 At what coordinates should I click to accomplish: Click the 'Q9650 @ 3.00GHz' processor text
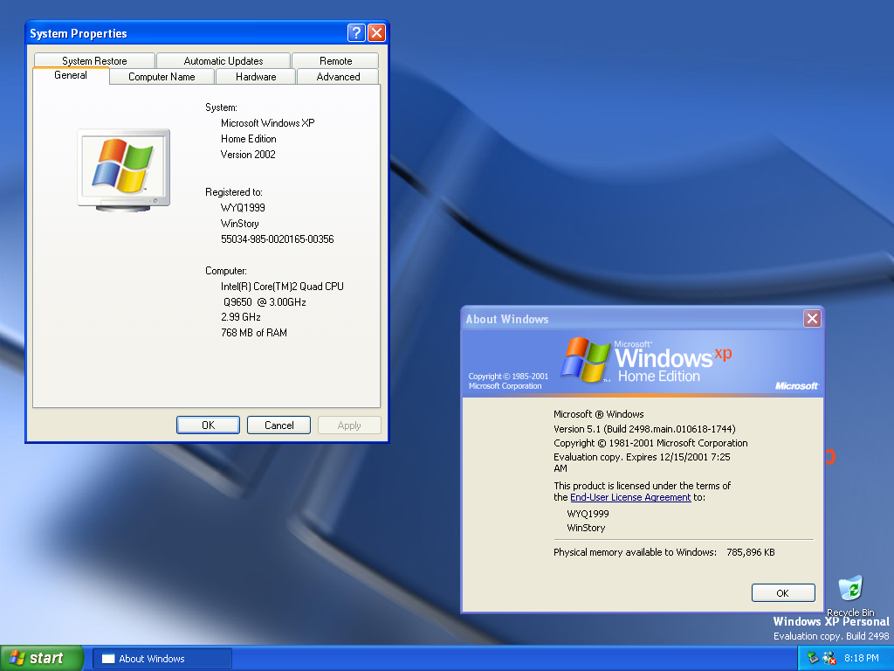265,301
